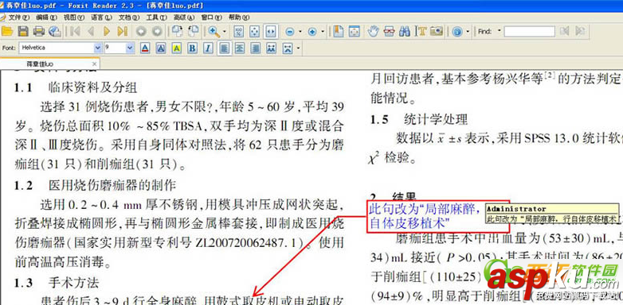Open the 文档 (Document) menu

coord(129,17)
